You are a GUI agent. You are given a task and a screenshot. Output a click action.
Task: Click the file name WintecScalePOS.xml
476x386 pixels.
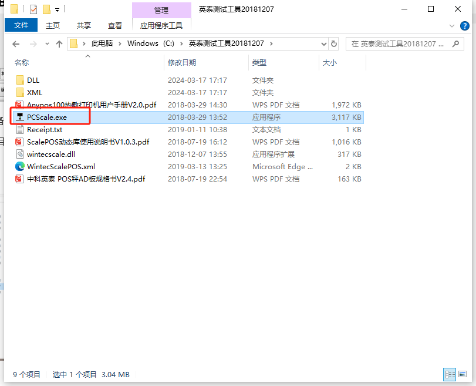point(61,166)
